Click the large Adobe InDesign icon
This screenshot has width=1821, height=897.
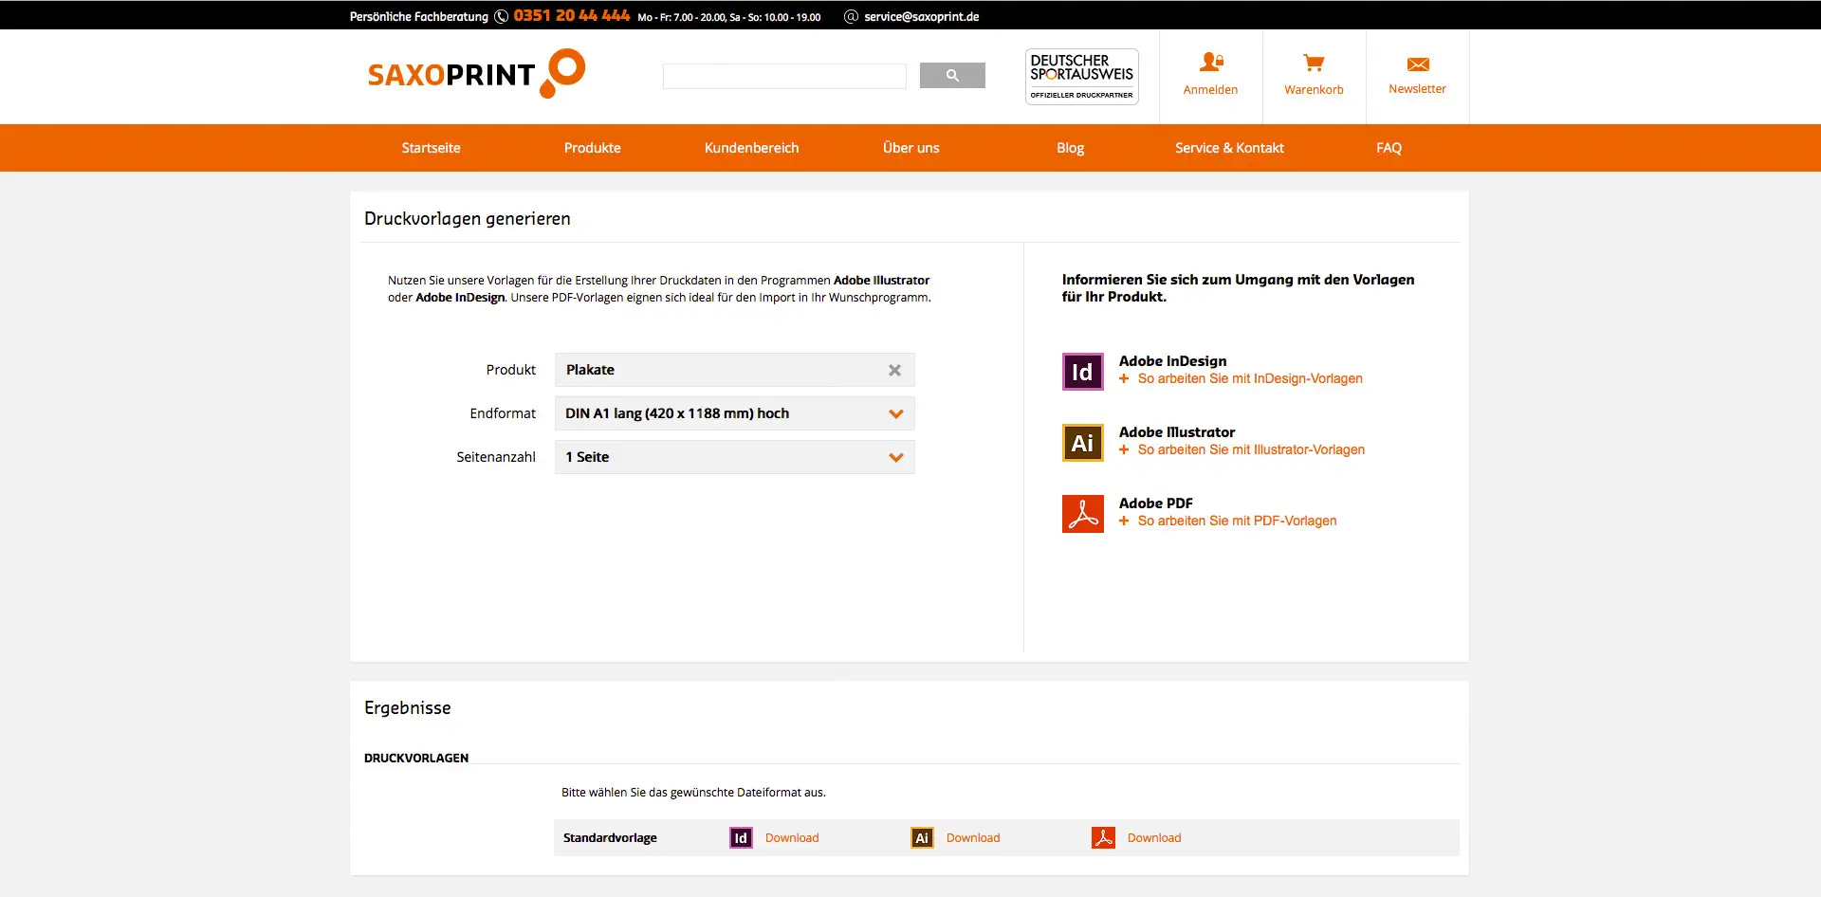[x=1082, y=372]
